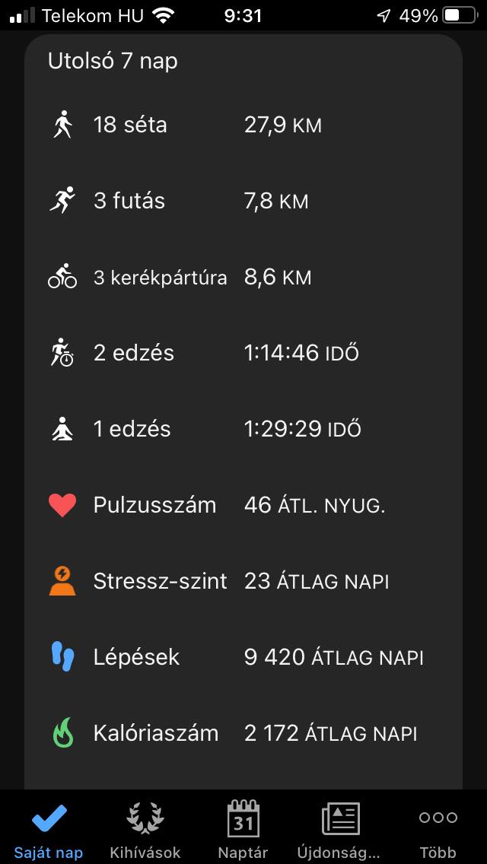Open the 18 séta walking summary
The height and width of the screenshot is (864, 487).
tap(130, 125)
